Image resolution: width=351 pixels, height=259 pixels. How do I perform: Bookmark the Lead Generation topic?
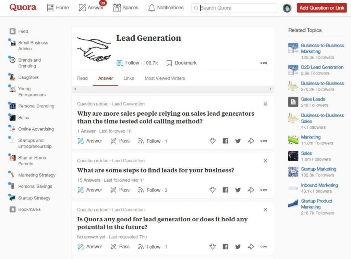182,63
